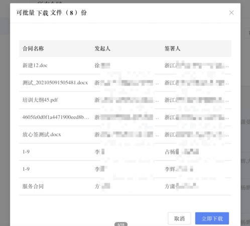Select the 4605fe0d0f1a4471900eed8b file row
The width and height of the screenshot is (250, 226).
point(125,118)
